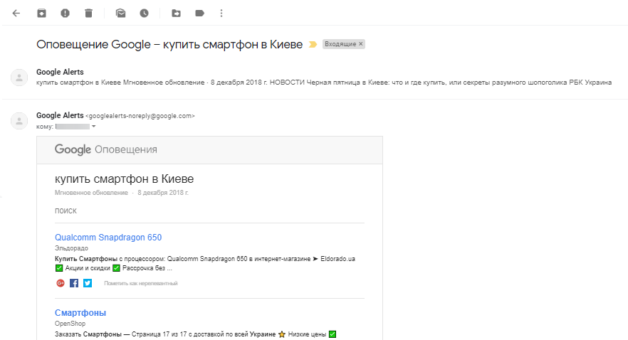Go back to the inbox list
The height and width of the screenshot is (340, 628).
pyautogui.click(x=16, y=14)
